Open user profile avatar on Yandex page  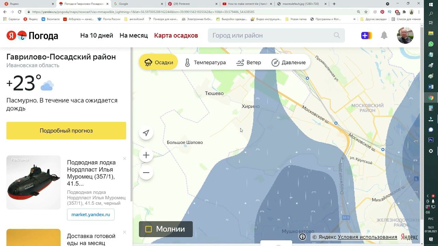point(405,36)
